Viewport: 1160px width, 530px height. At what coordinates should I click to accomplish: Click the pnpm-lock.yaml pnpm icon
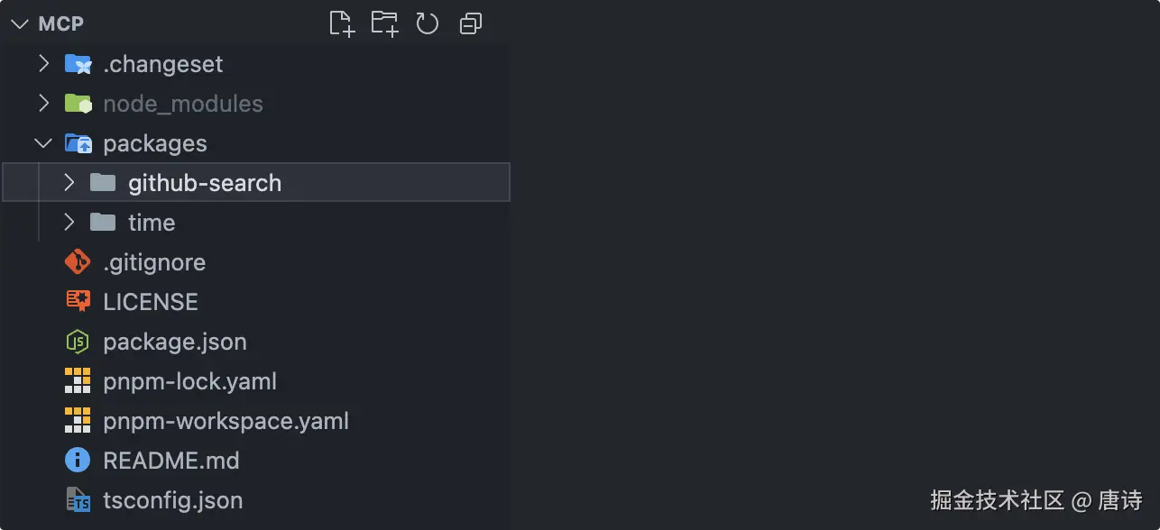pos(78,381)
